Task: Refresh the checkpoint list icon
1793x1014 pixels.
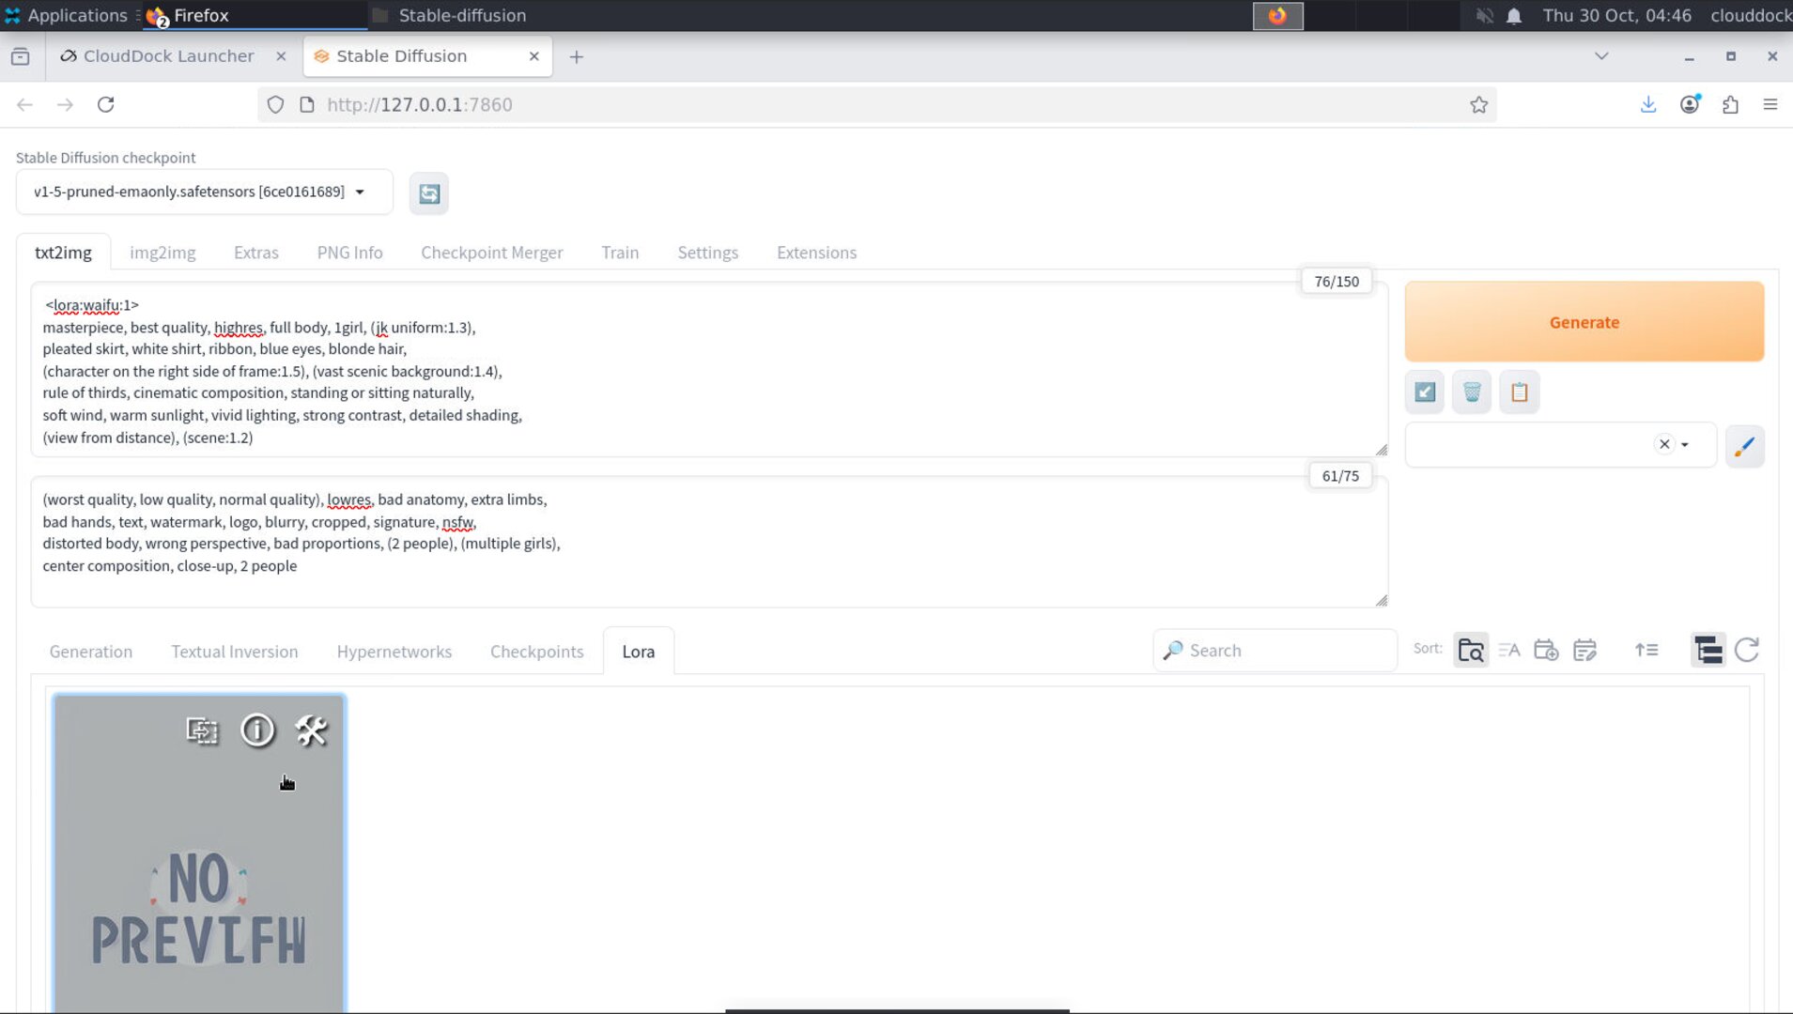Action: (x=429, y=193)
